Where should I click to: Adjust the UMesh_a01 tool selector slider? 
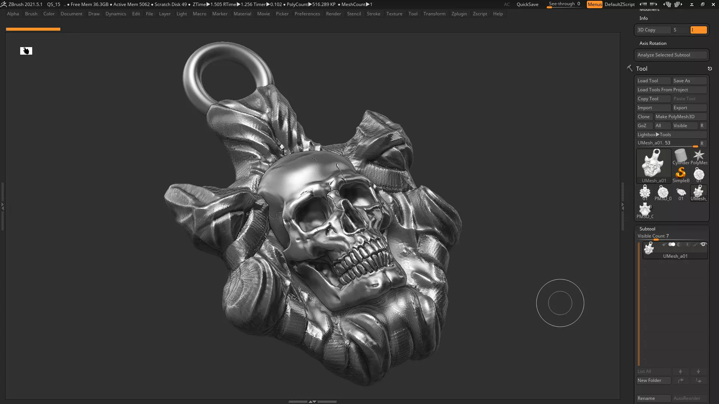pos(667,144)
